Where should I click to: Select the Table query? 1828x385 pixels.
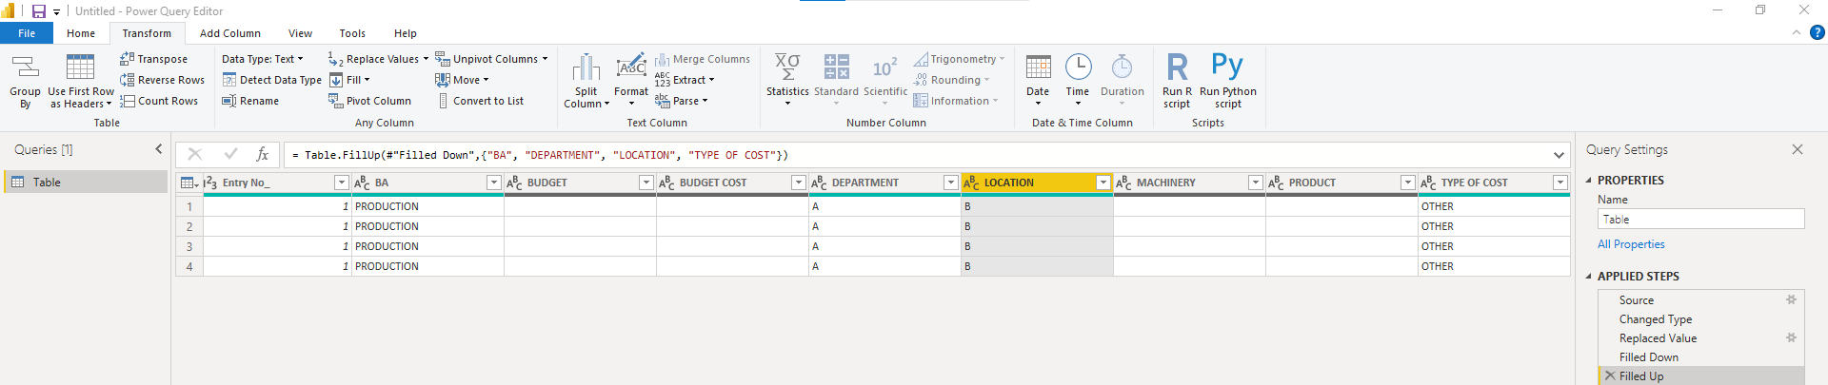pyautogui.click(x=86, y=183)
